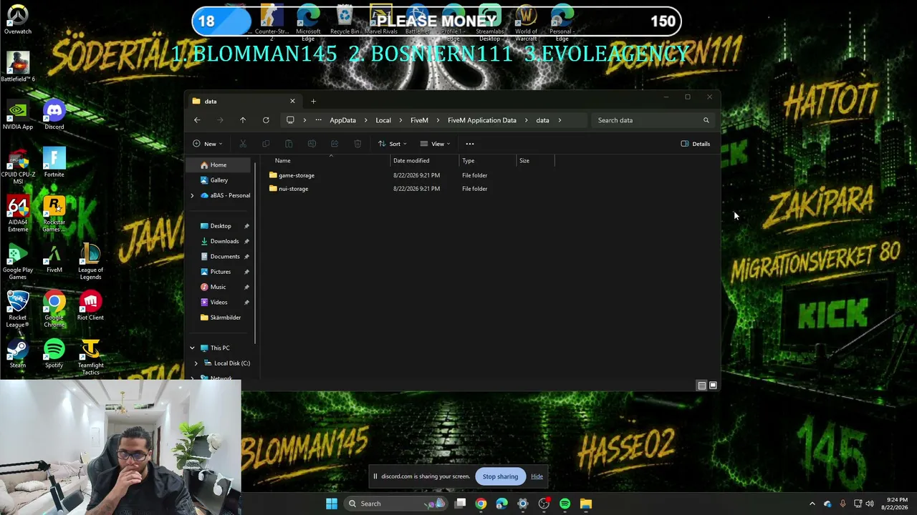Switch to large thumbnails view layout
917x515 pixels.
tap(713, 386)
